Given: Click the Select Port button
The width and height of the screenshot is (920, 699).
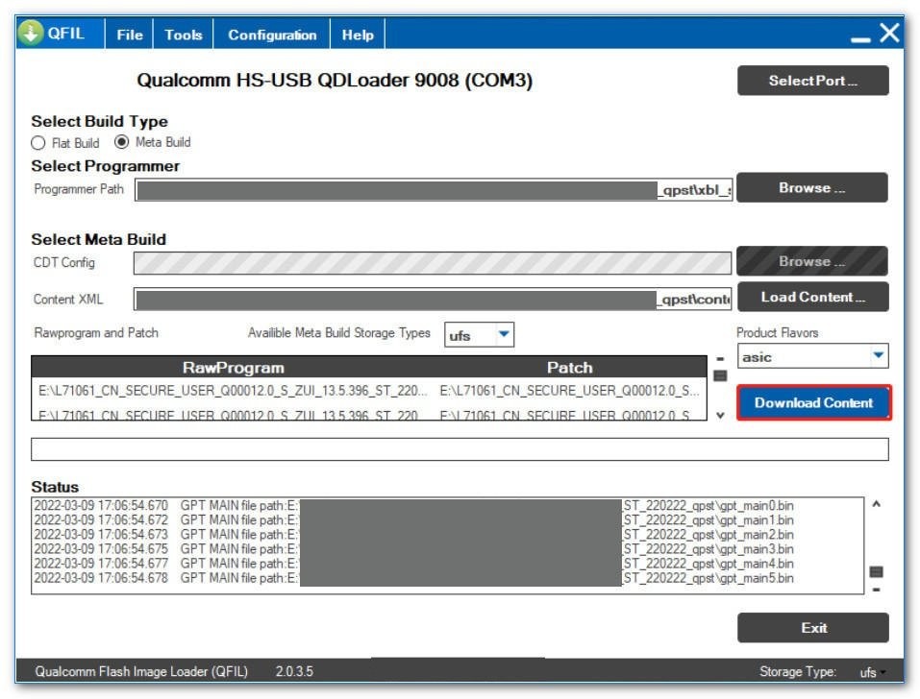Looking at the screenshot, I should click(x=812, y=81).
